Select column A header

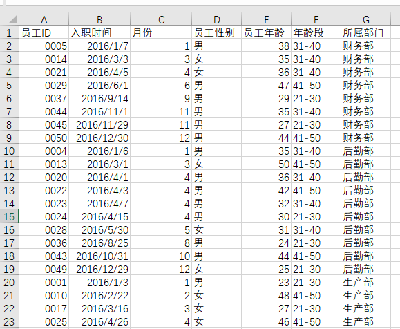click(x=44, y=19)
